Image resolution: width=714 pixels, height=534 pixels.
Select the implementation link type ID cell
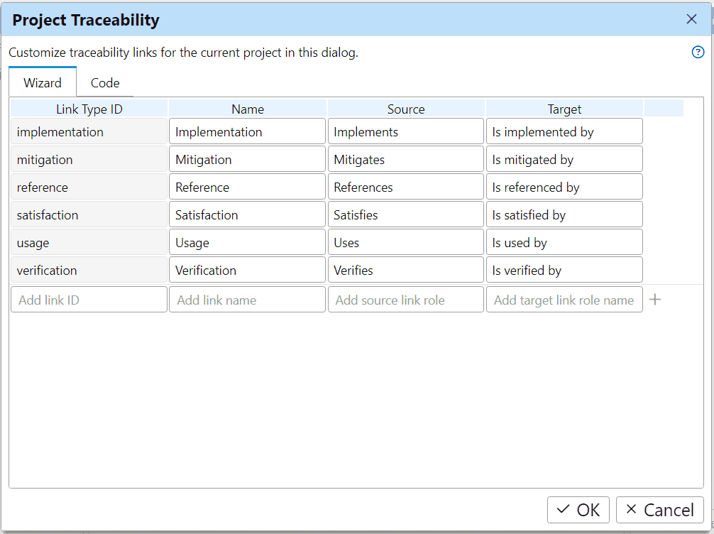89,131
